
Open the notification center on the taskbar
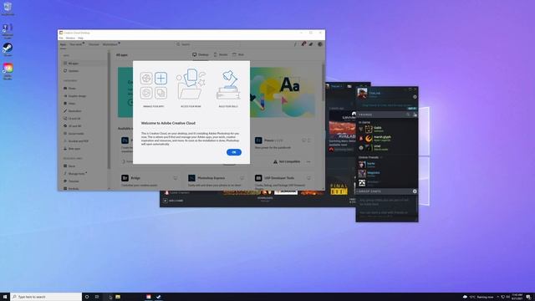[528, 297]
